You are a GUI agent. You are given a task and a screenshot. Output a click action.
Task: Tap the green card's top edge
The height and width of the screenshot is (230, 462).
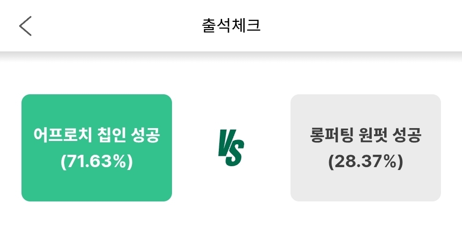97,98
